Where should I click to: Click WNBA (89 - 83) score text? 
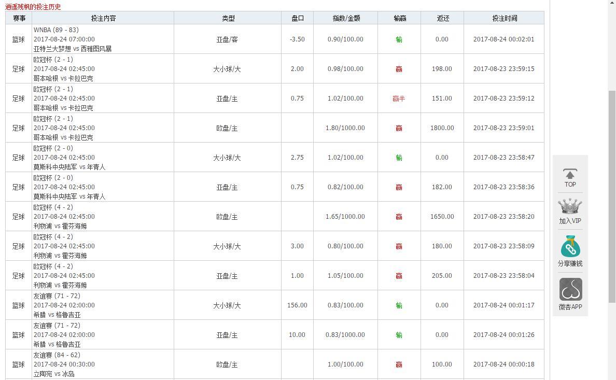56,30
